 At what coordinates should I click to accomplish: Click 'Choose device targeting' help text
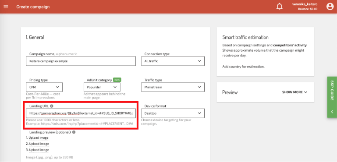click(x=166, y=122)
